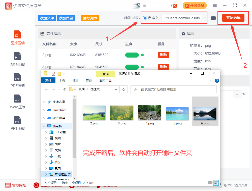The height and width of the screenshot is (191, 252).
Task: Open the 视频压缩 sidebar tool
Action: click(18, 56)
